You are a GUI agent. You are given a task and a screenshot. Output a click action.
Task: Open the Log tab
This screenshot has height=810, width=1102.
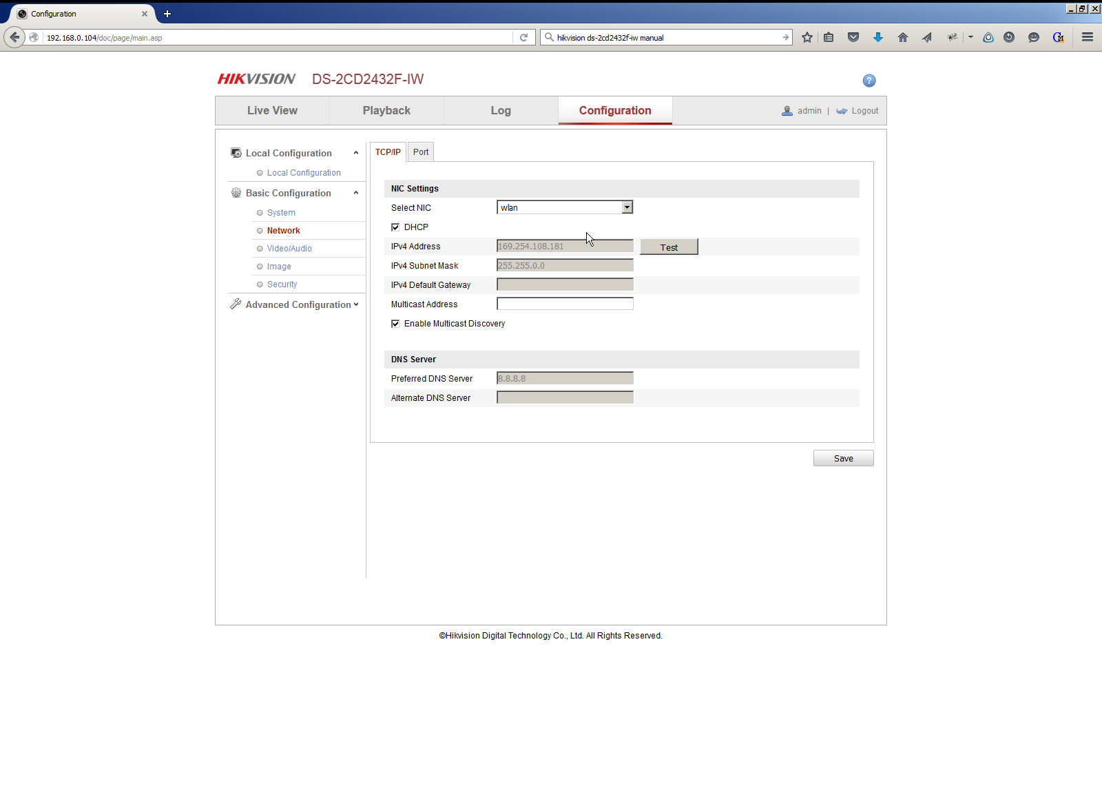(501, 110)
